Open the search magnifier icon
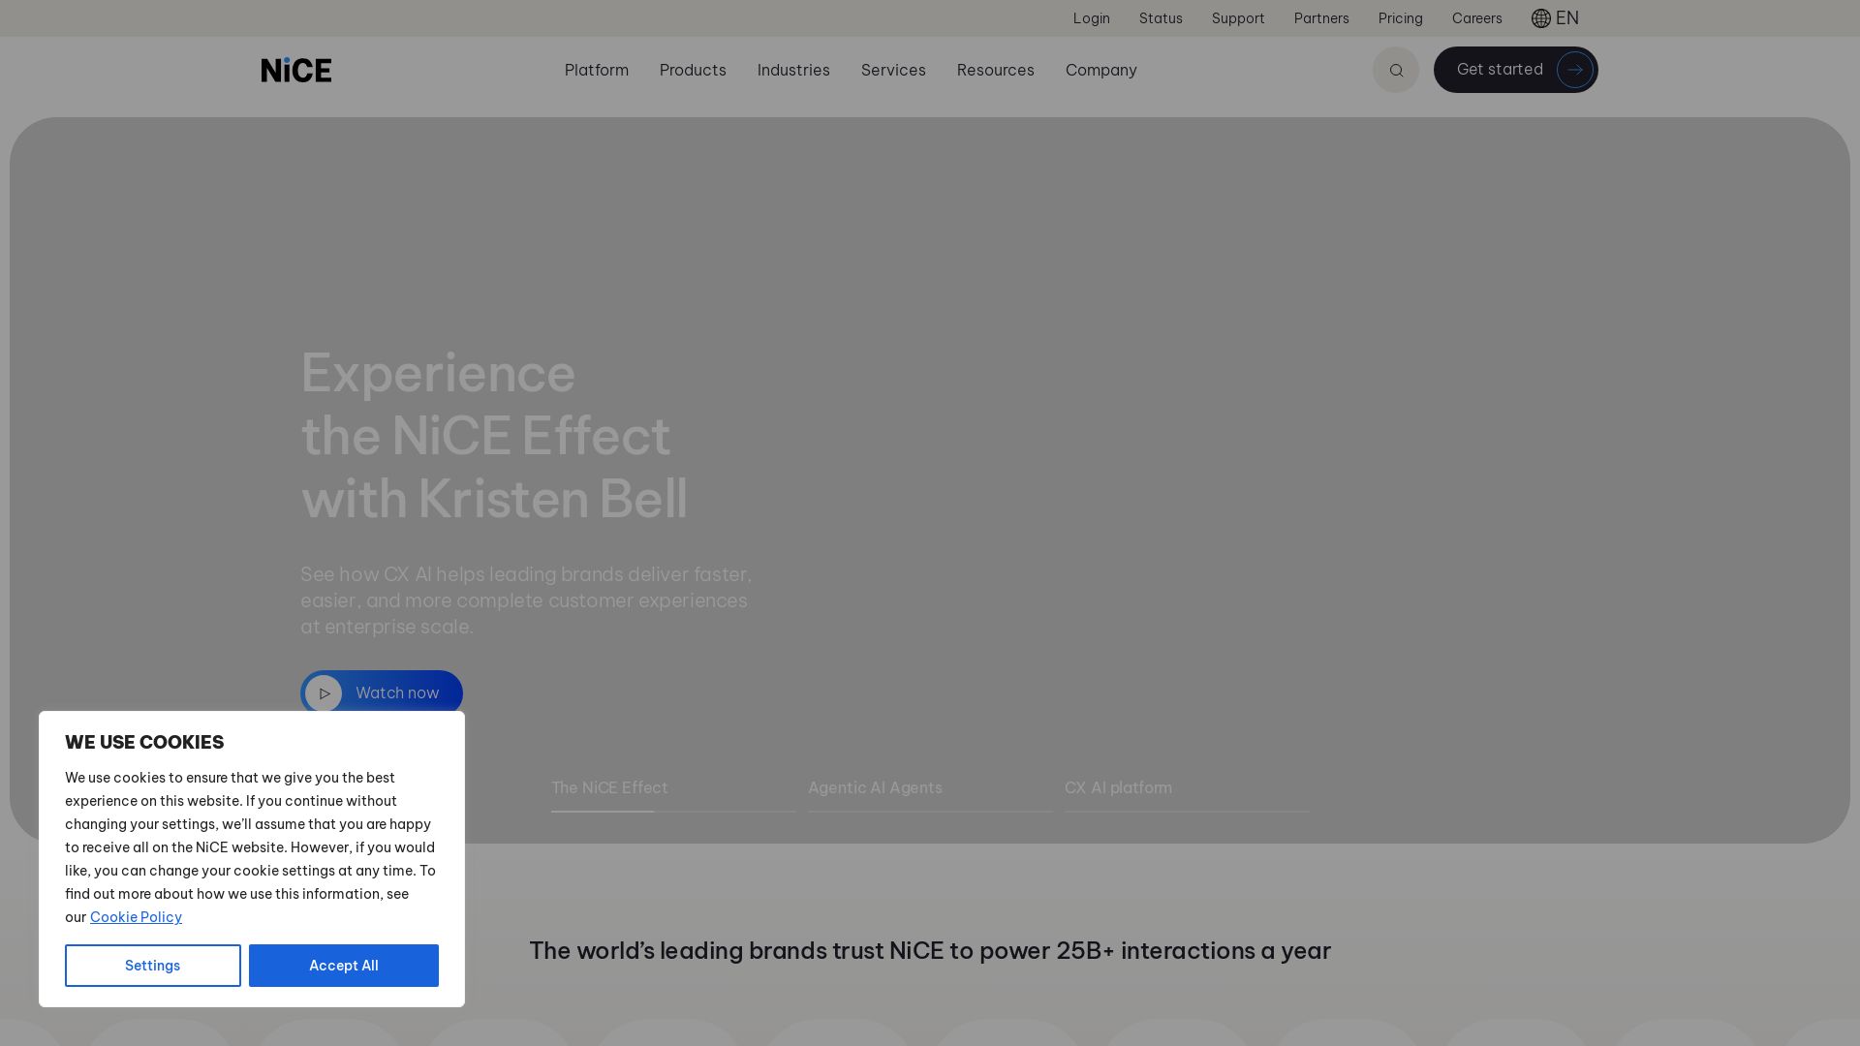 tap(1396, 70)
